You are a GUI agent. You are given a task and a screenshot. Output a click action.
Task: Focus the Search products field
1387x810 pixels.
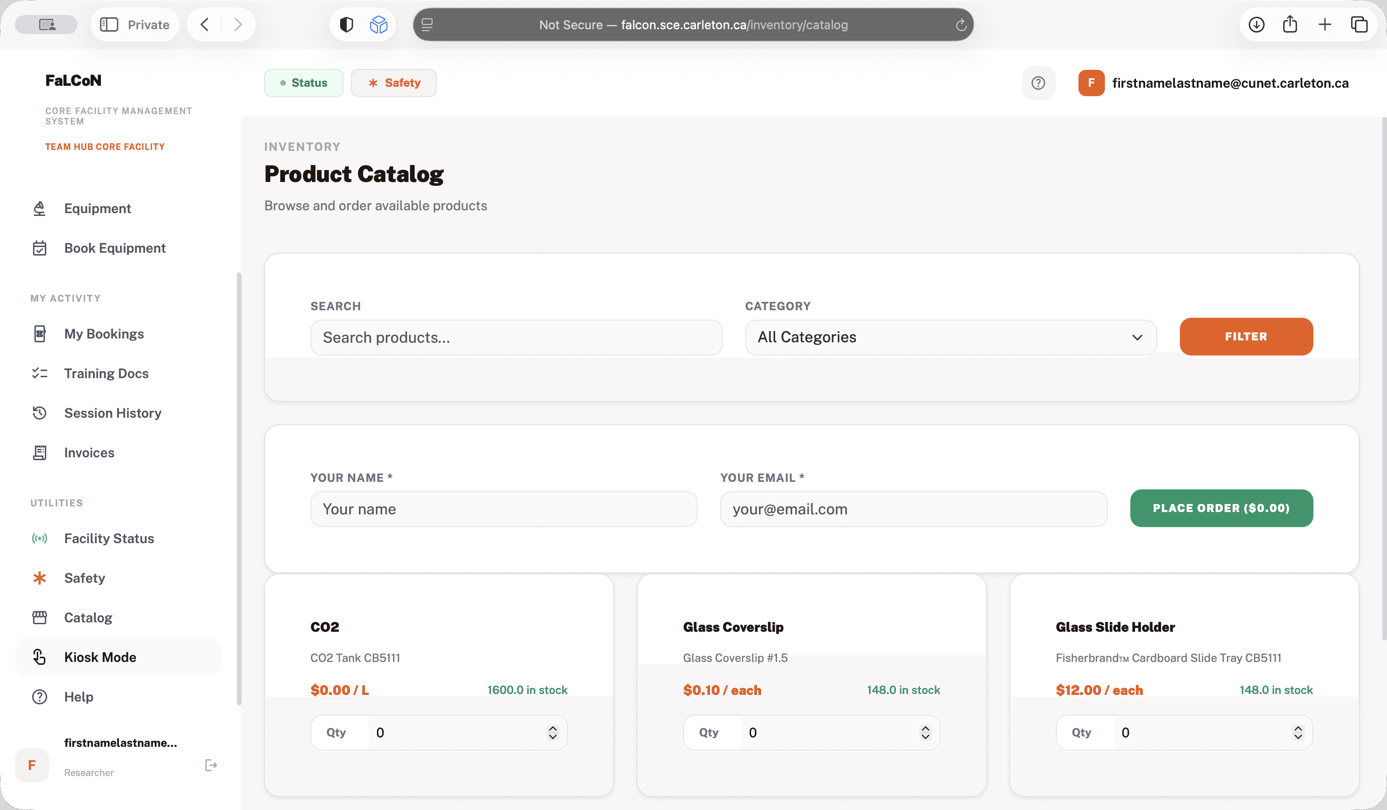(516, 337)
